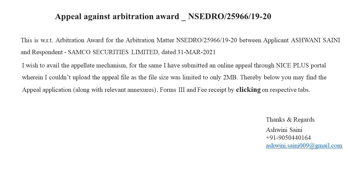Screen dimensions: 348x195
Task: Click the phone number +91-9050440164
Action: [288, 138]
